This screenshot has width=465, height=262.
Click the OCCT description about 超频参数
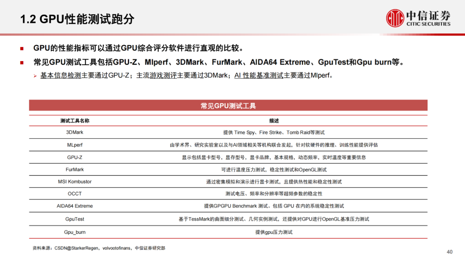click(x=274, y=193)
